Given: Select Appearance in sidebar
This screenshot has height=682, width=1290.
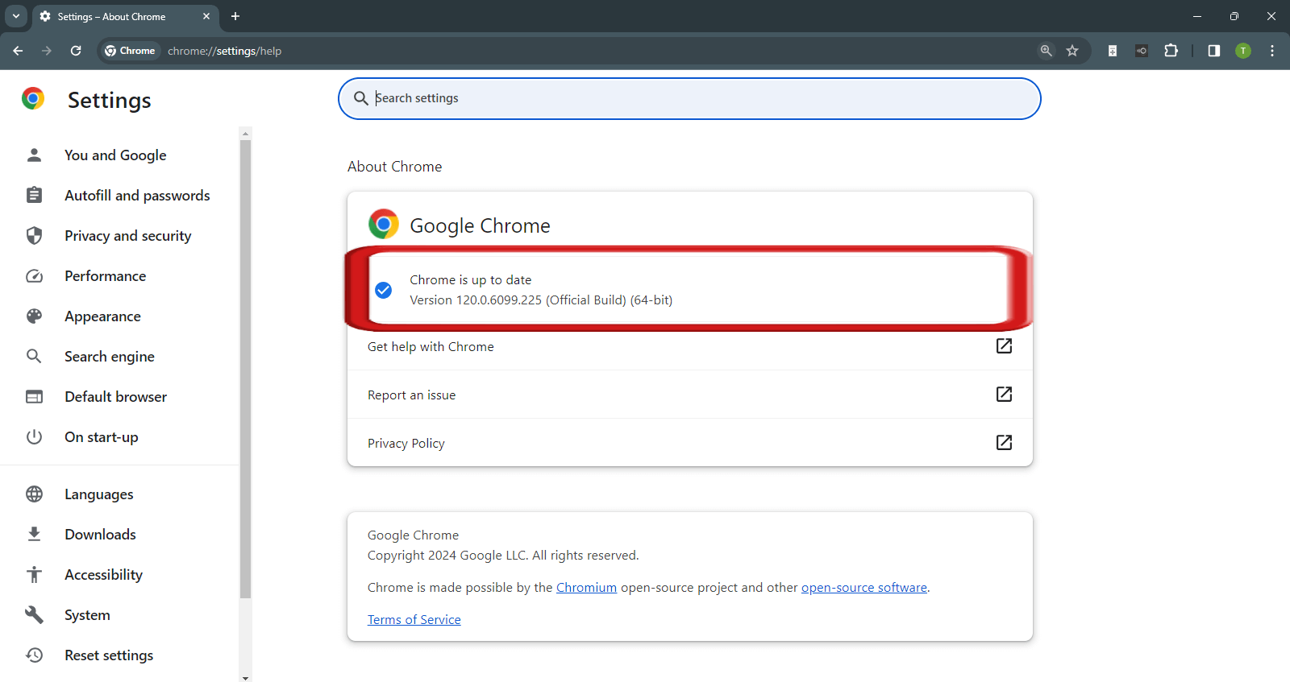Looking at the screenshot, I should 102,316.
